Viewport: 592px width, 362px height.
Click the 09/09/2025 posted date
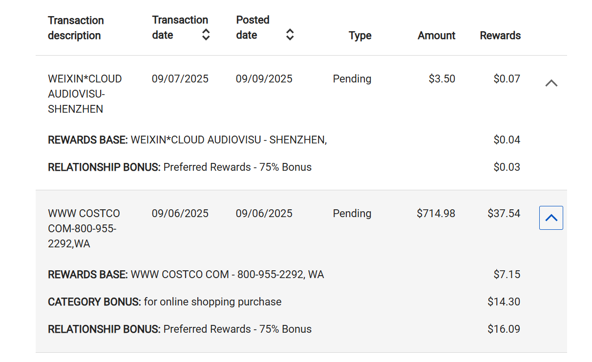[x=264, y=79]
